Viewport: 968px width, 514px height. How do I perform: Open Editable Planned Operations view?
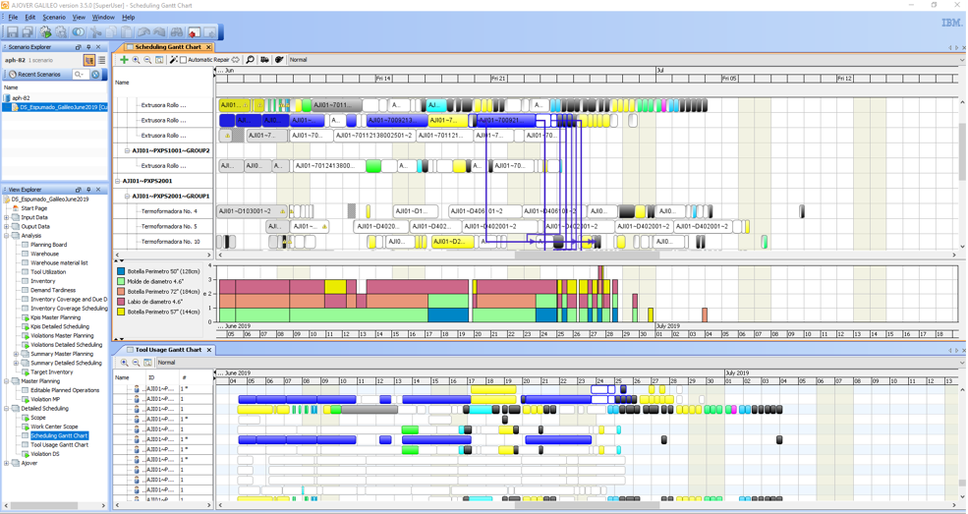pyautogui.click(x=65, y=390)
